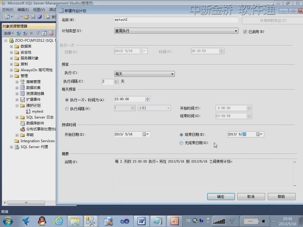
Task: Open QQ penguin from the taskbar
Action: (42, 221)
